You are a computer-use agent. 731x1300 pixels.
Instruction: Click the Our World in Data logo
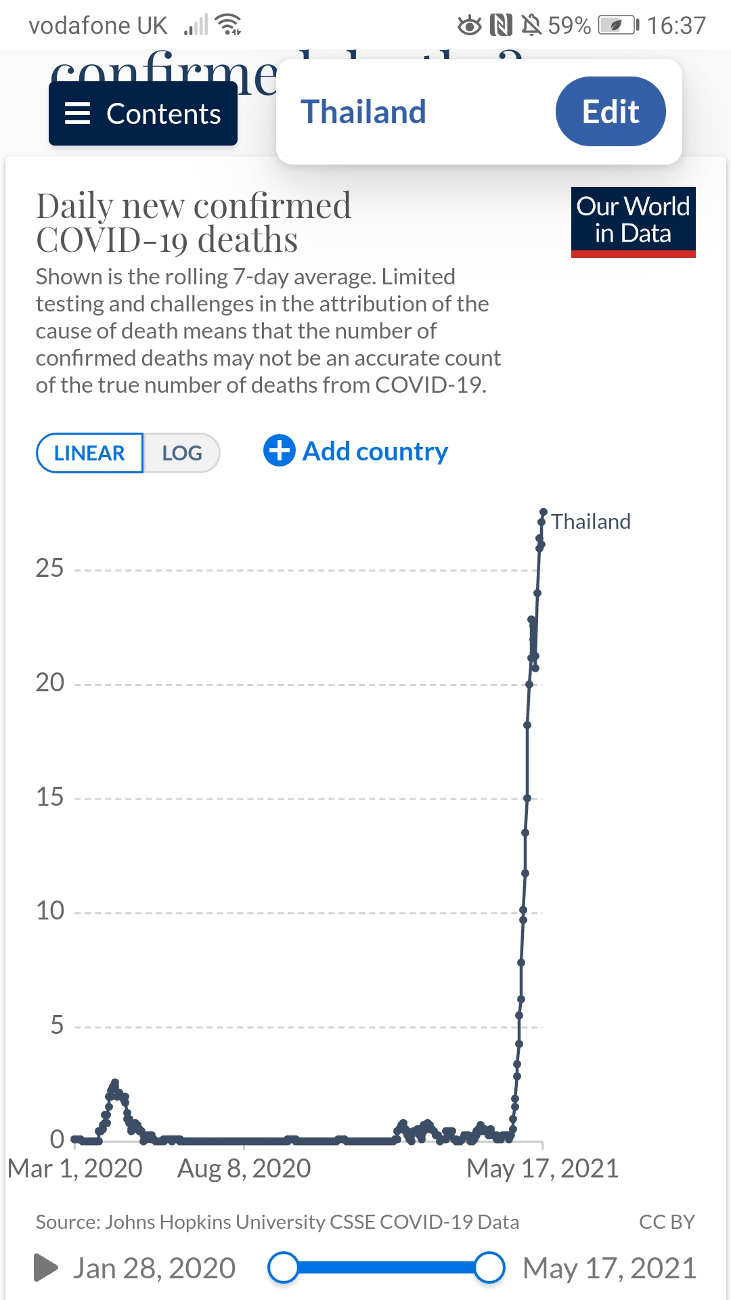coord(633,221)
